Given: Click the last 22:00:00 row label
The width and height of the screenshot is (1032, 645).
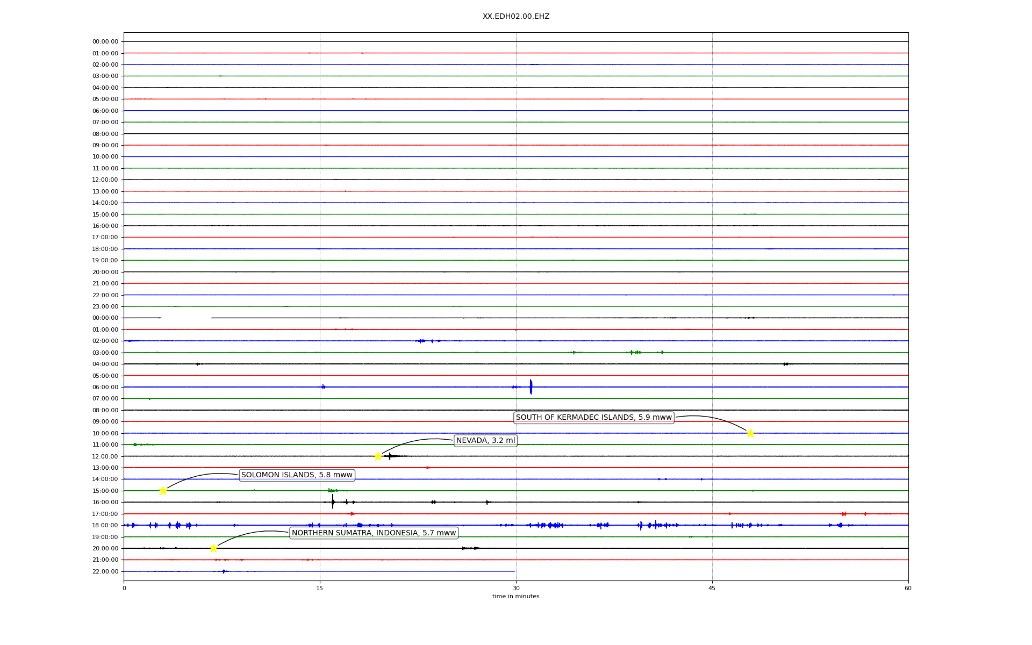Looking at the screenshot, I should [x=105, y=571].
